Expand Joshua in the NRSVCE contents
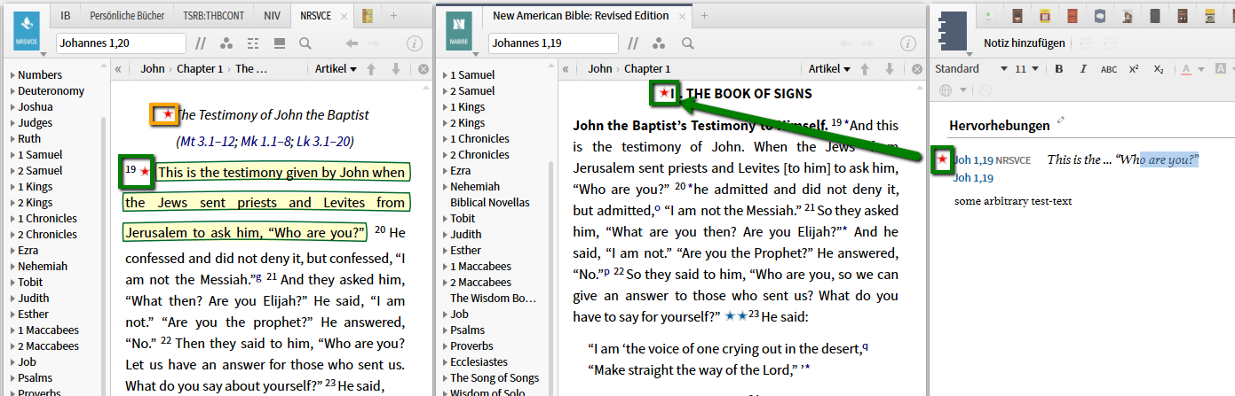The image size is (1235, 396). 12,107
